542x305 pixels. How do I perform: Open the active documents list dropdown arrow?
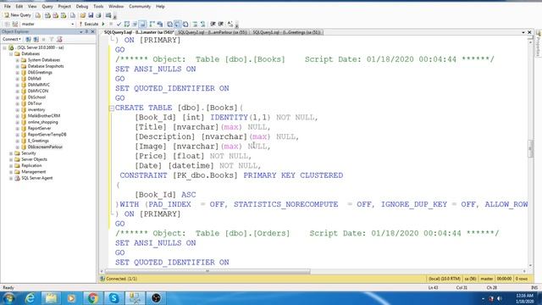click(523, 32)
